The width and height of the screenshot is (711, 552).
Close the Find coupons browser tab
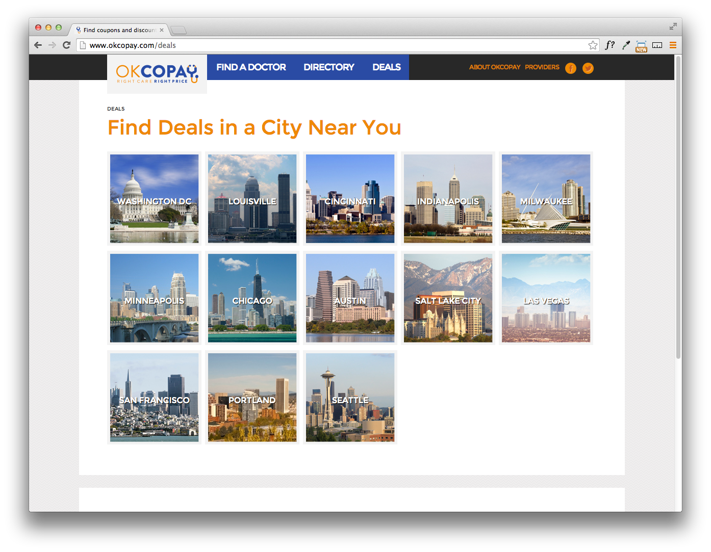[x=162, y=30]
